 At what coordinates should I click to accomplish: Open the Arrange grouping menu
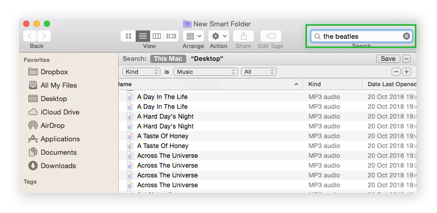point(193,36)
